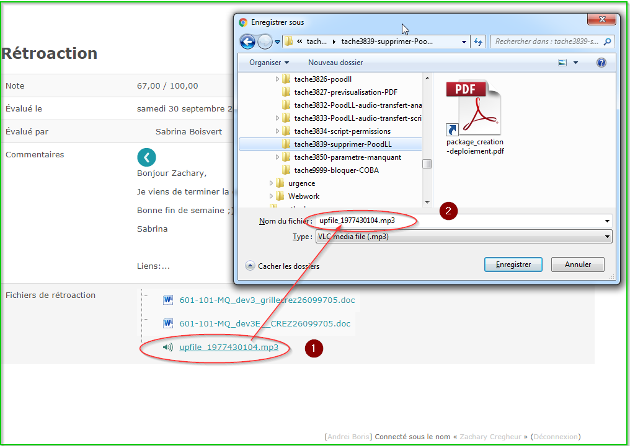
Task: Open the Type file format dropdown
Action: point(463,237)
